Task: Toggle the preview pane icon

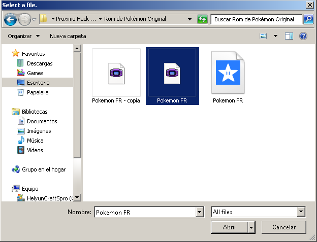Action: pyautogui.click(x=289, y=36)
